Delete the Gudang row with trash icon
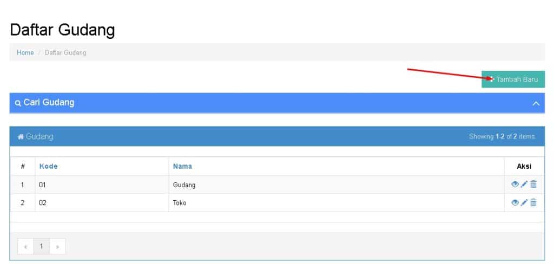The image size is (554, 264). 533,184
